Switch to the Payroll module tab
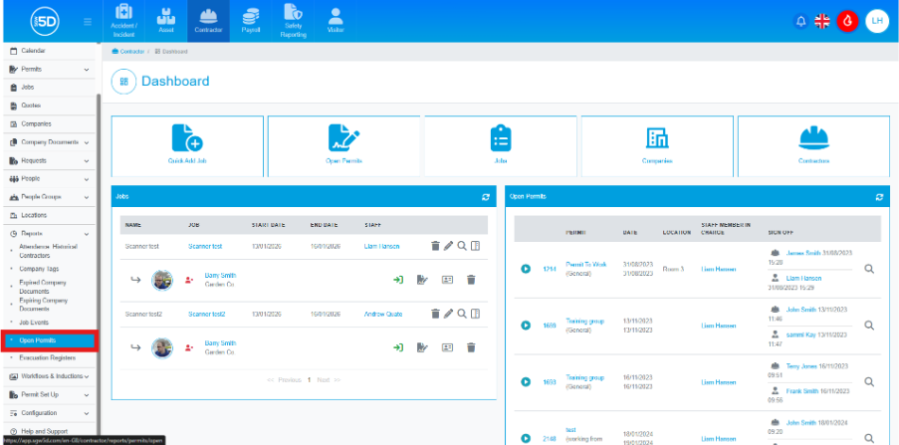 click(251, 21)
